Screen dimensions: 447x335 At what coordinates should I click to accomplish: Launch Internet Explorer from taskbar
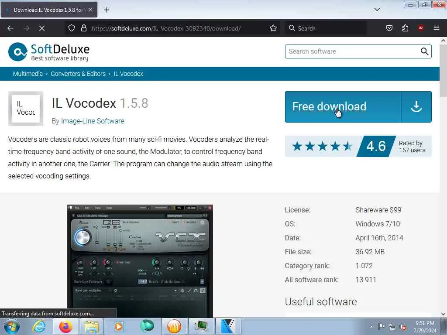tap(39, 326)
